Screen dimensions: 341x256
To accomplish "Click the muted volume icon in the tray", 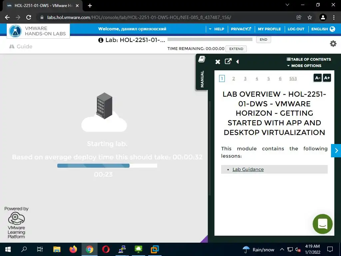I will pos(298,249).
